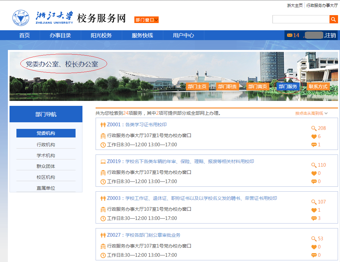Viewport: 340px width, 262px height.
Task: Switch to the 部门职责 tab
Action: (227, 86)
